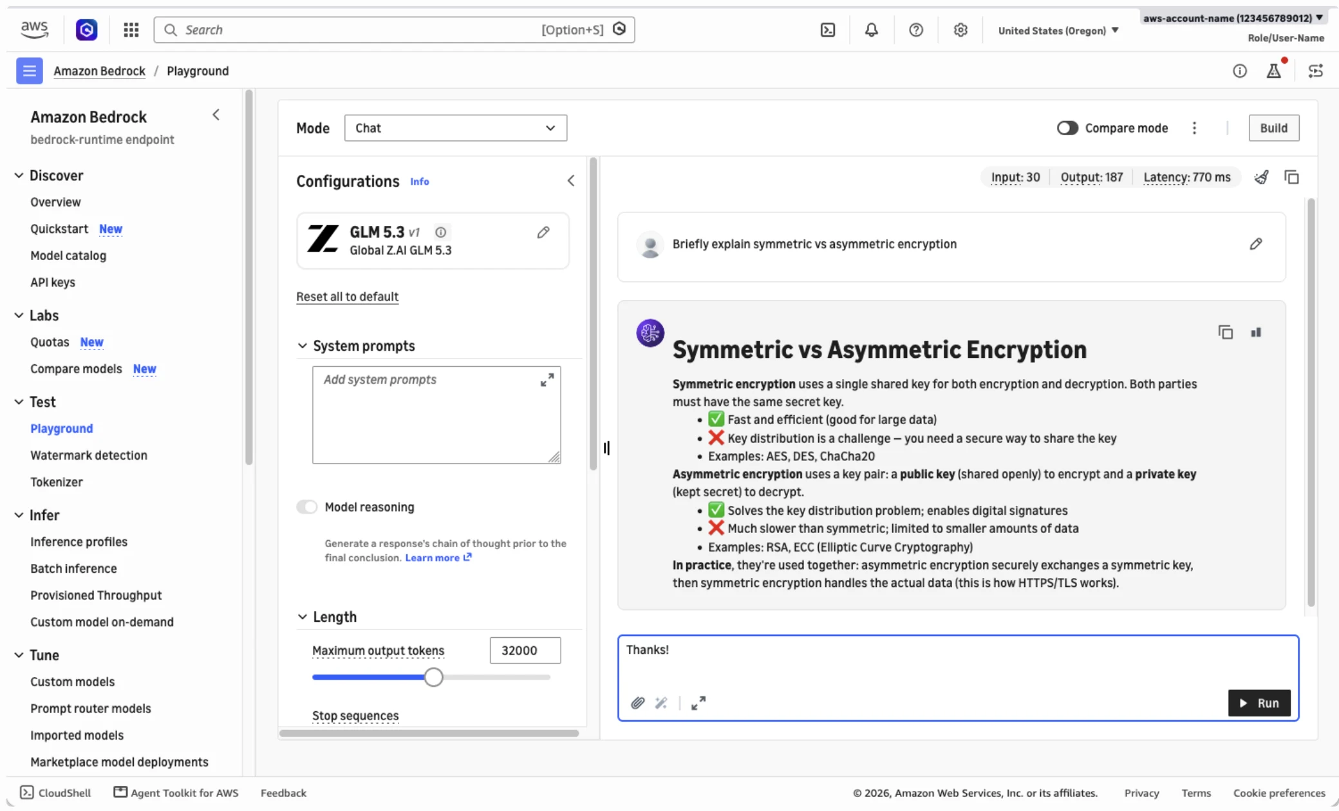
Task: Collapse the Amazon Bedrock sidebar
Action: click(x=216, y=115)
